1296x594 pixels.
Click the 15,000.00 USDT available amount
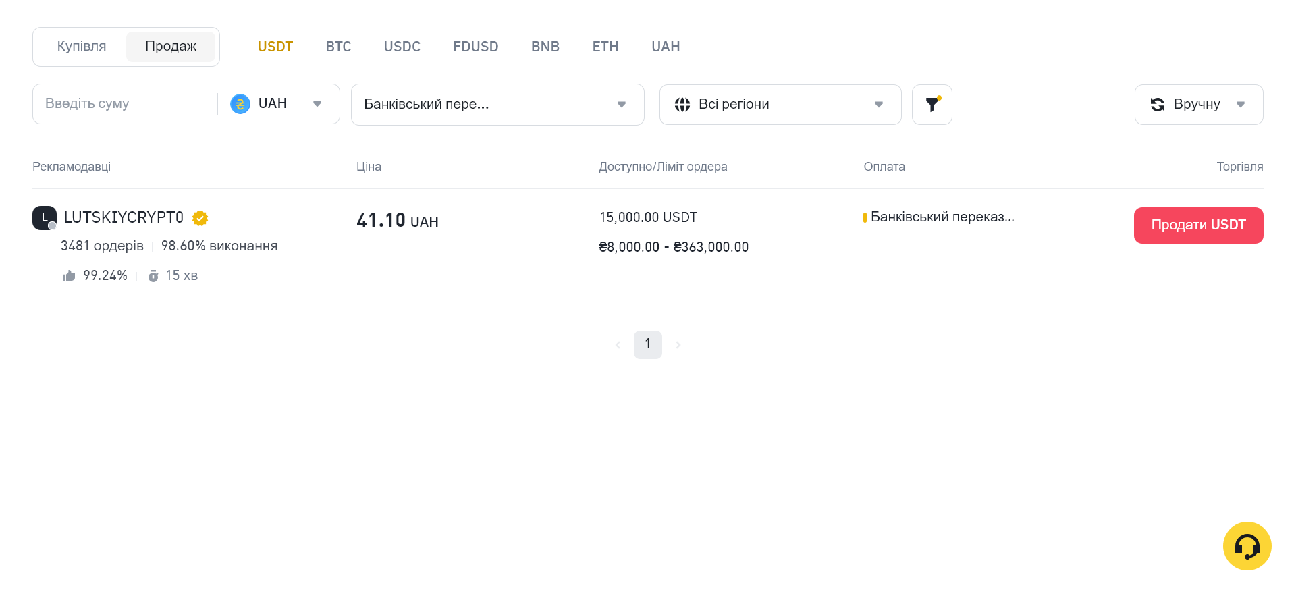[x=648, y=217]
